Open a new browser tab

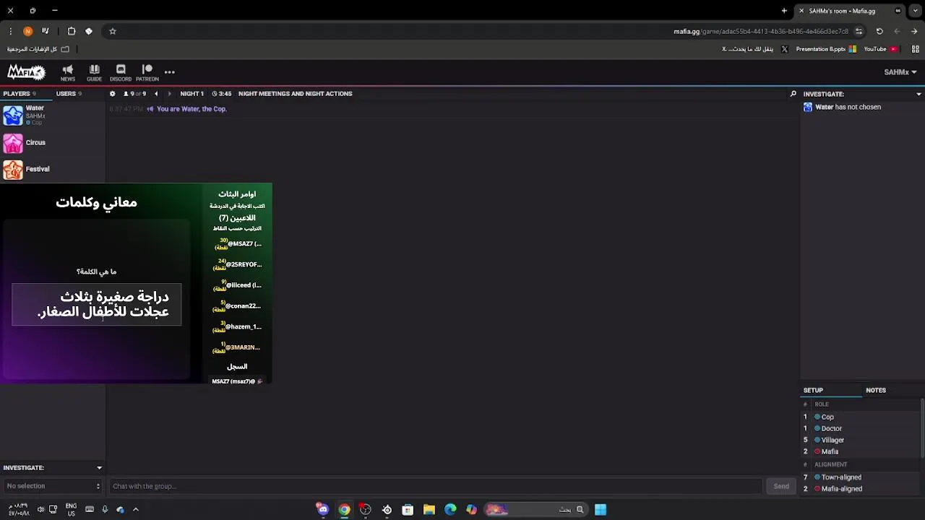(784, 11)
